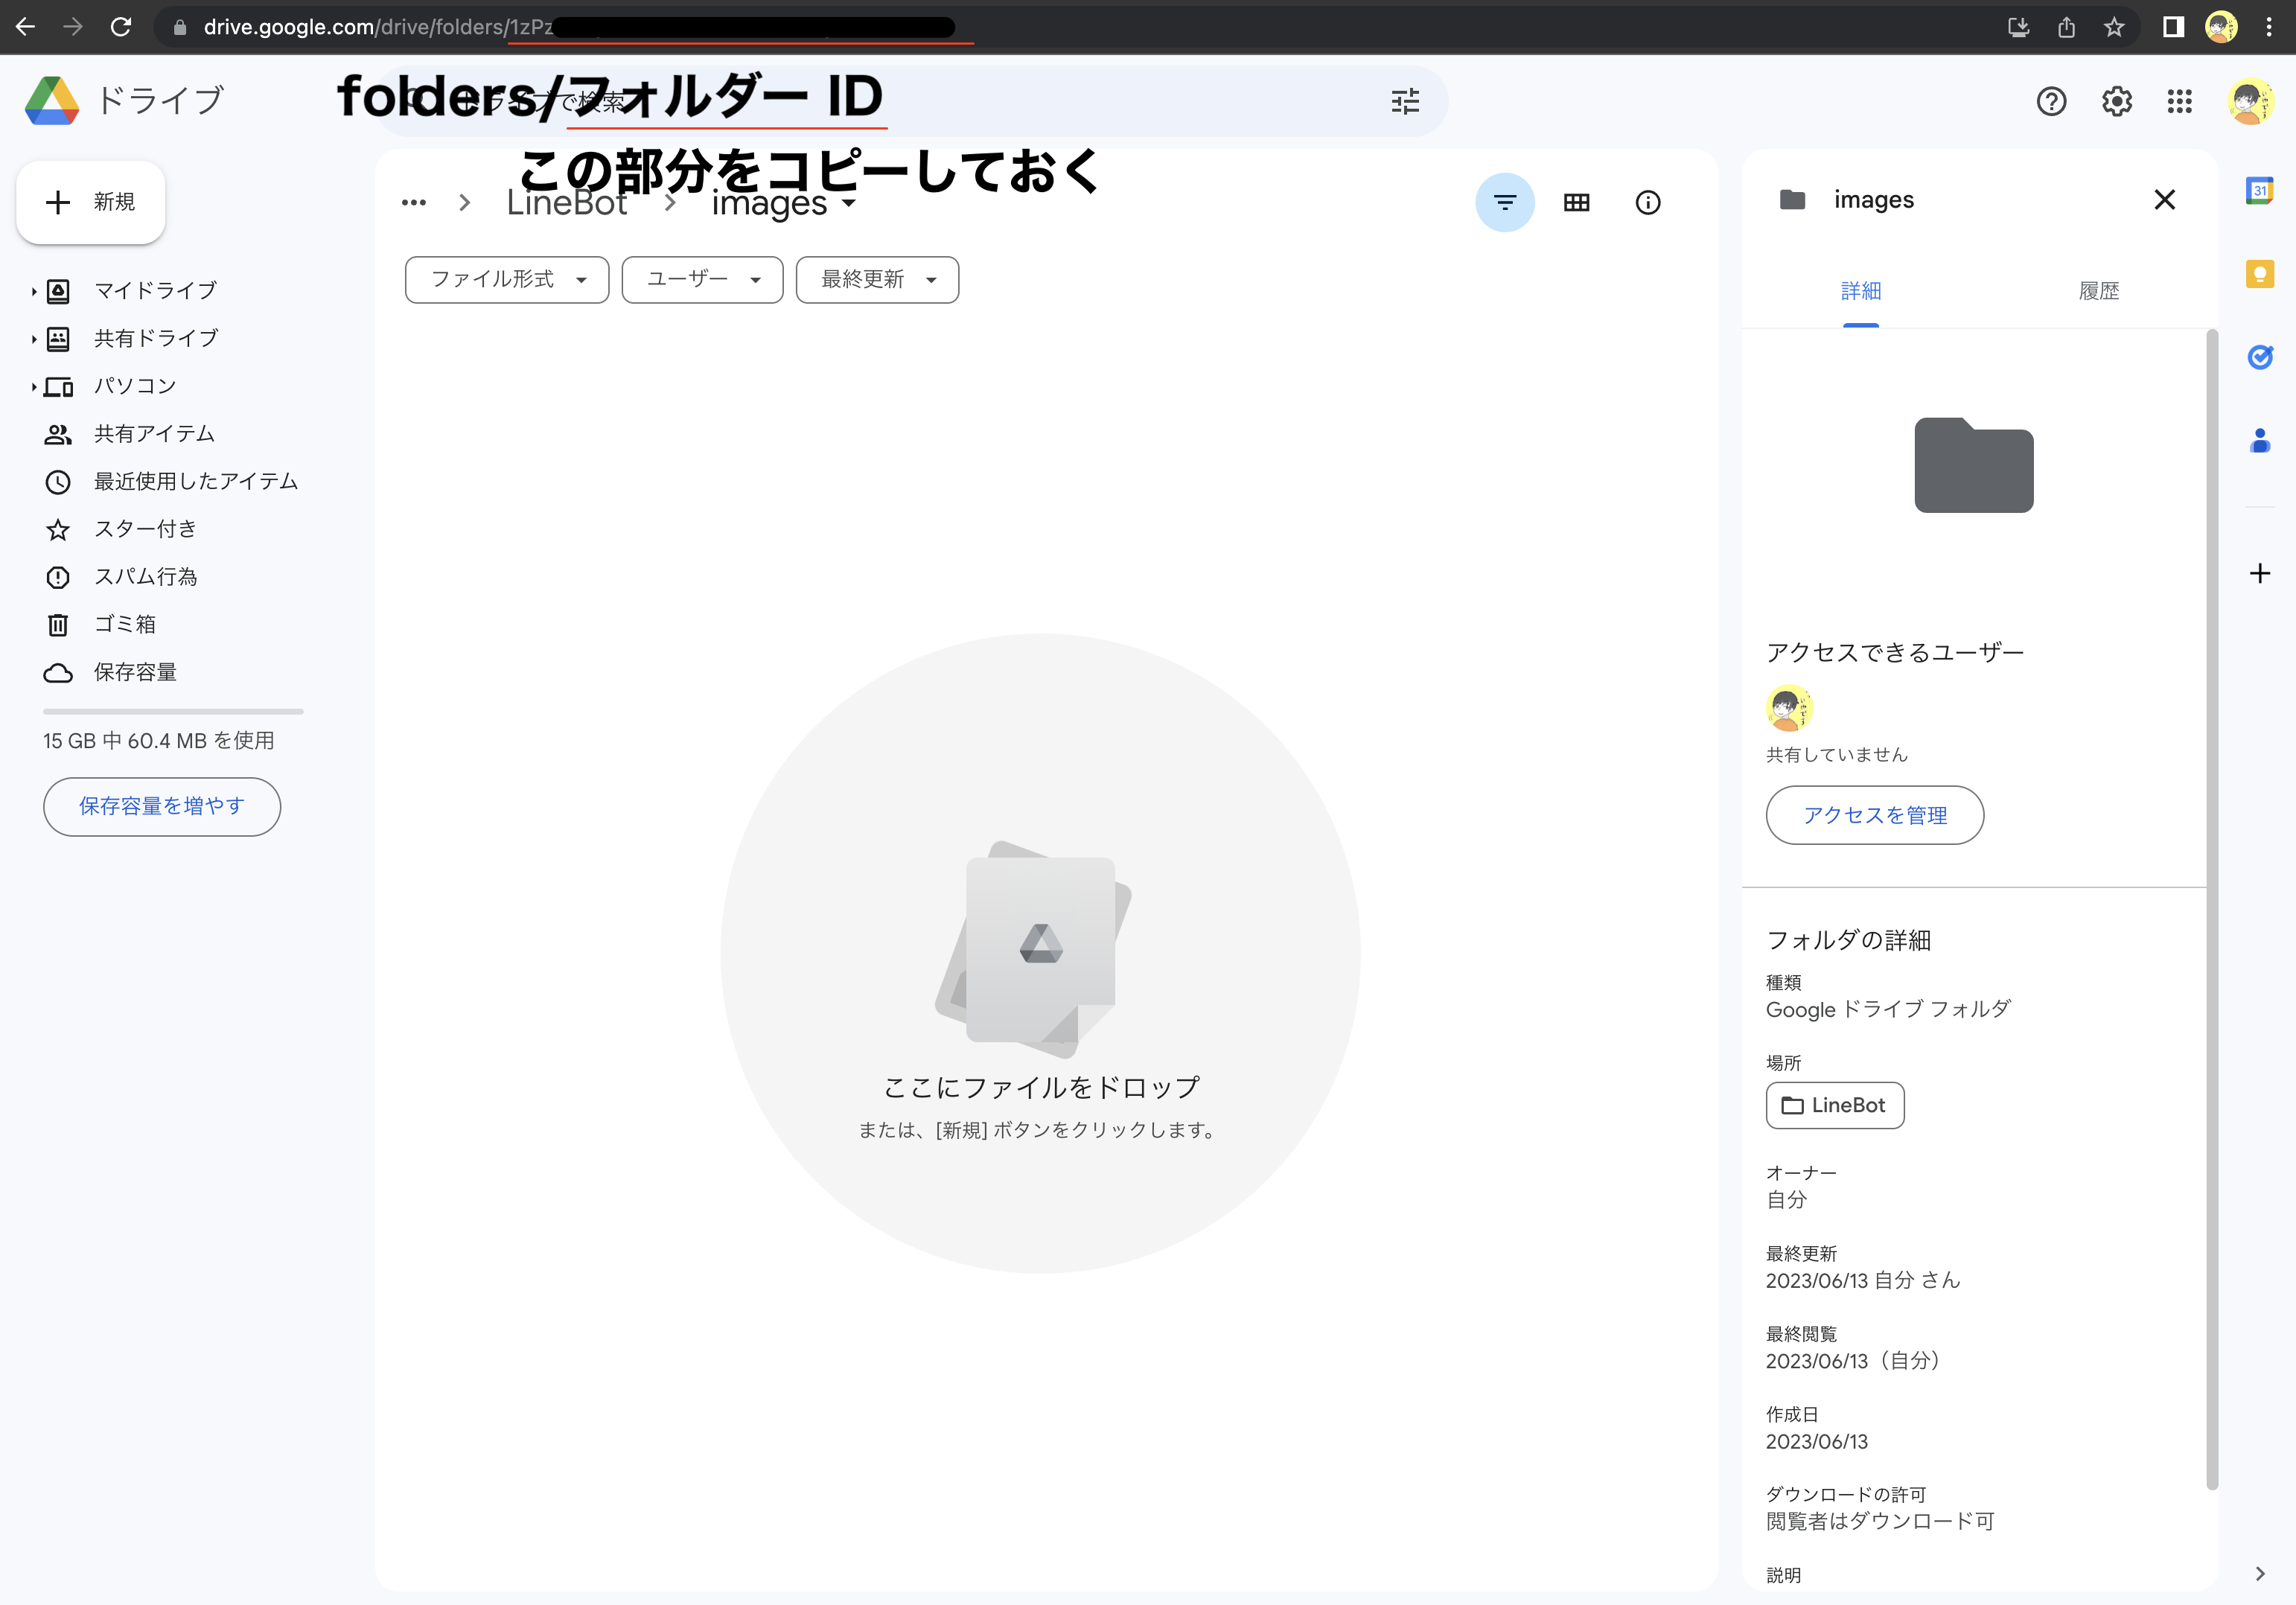Open the Google account avatar menu
The width and height of the screenshot is (2296, 1605).
(x=2250, y=101)
